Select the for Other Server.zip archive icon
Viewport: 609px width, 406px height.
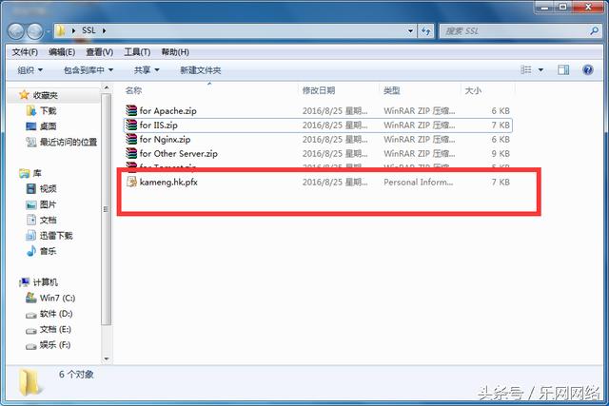(131, 153)
